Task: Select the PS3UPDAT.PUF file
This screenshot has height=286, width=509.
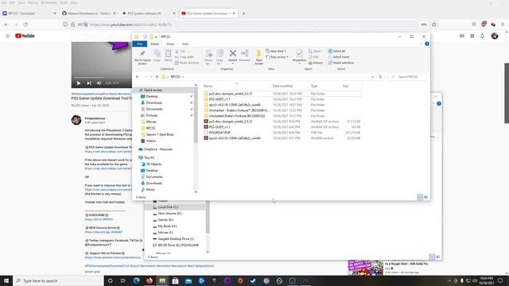Action: [x=220, y=133]
